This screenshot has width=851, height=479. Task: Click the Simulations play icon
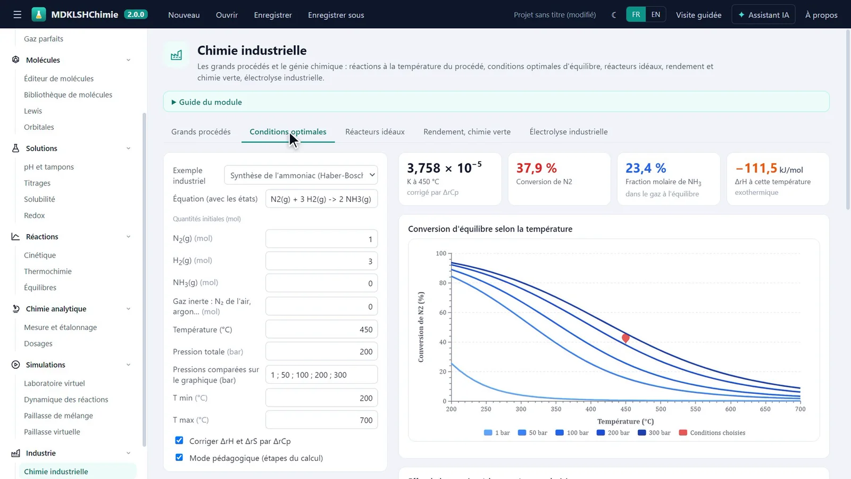[x=16, y=365]
